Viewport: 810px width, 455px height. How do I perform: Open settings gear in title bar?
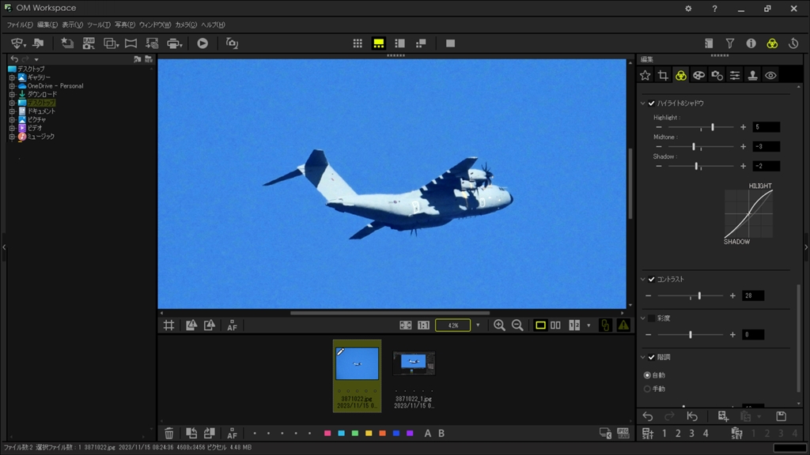click(x=688, y=8)
